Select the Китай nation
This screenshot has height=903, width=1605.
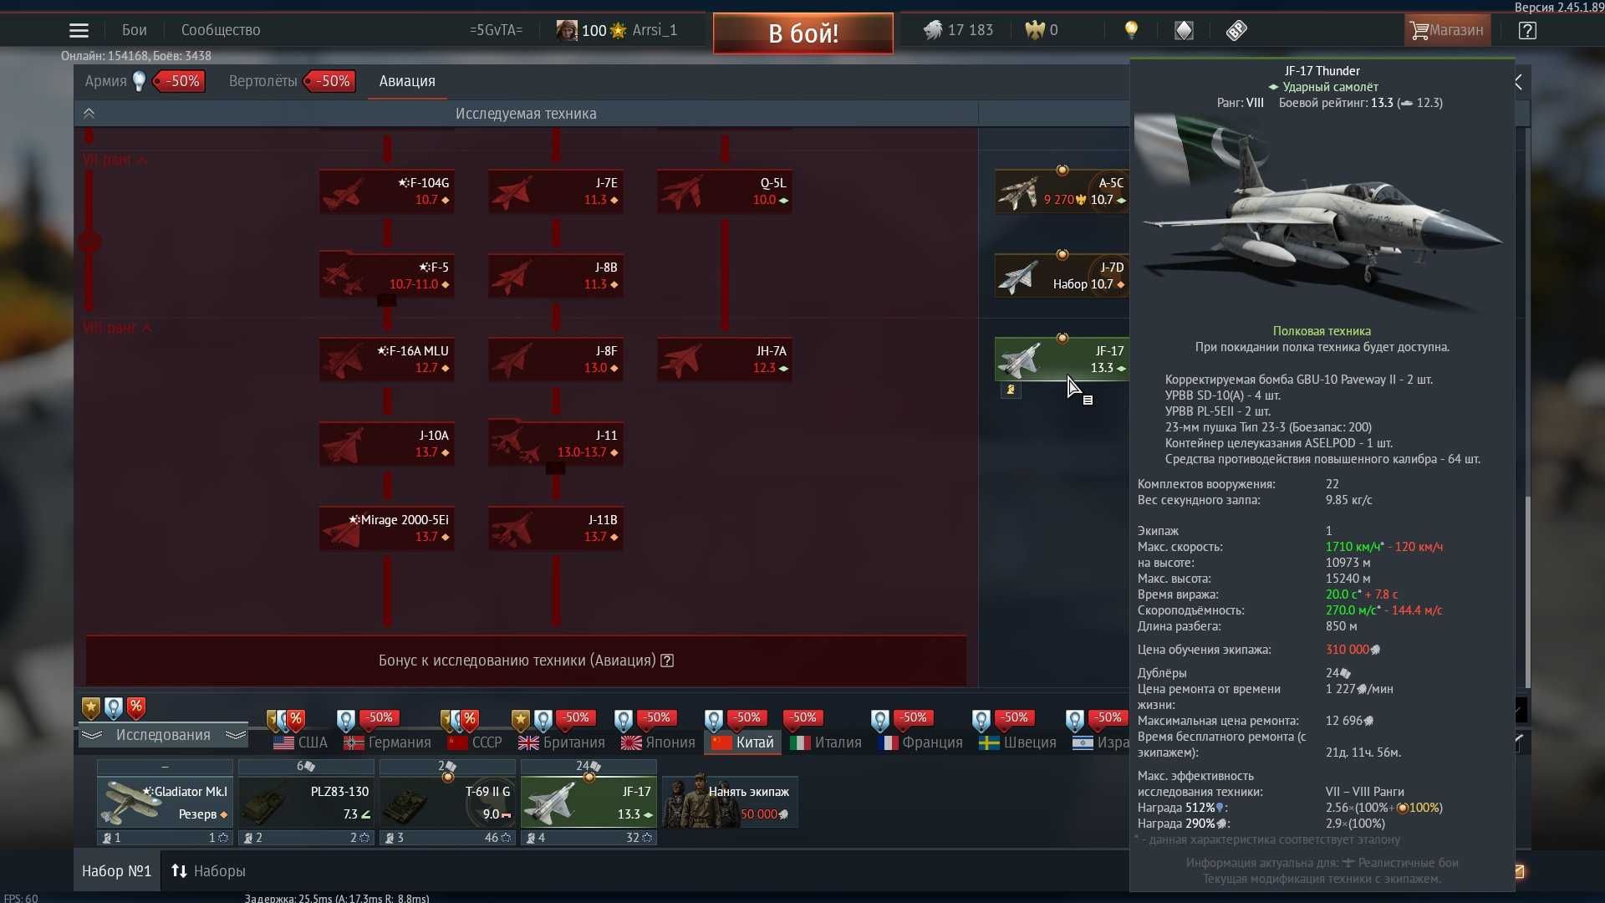743,742
